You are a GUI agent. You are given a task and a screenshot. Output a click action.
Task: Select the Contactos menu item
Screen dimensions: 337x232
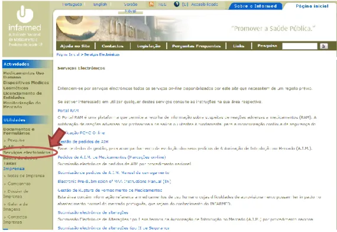pyautogui.click(x=112, y=46)
